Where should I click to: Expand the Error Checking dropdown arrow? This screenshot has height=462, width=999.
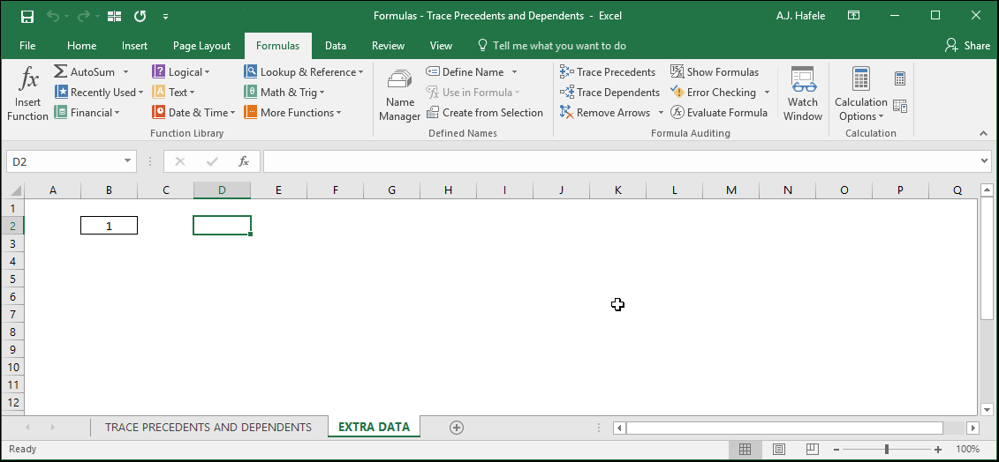click(767, 93)
